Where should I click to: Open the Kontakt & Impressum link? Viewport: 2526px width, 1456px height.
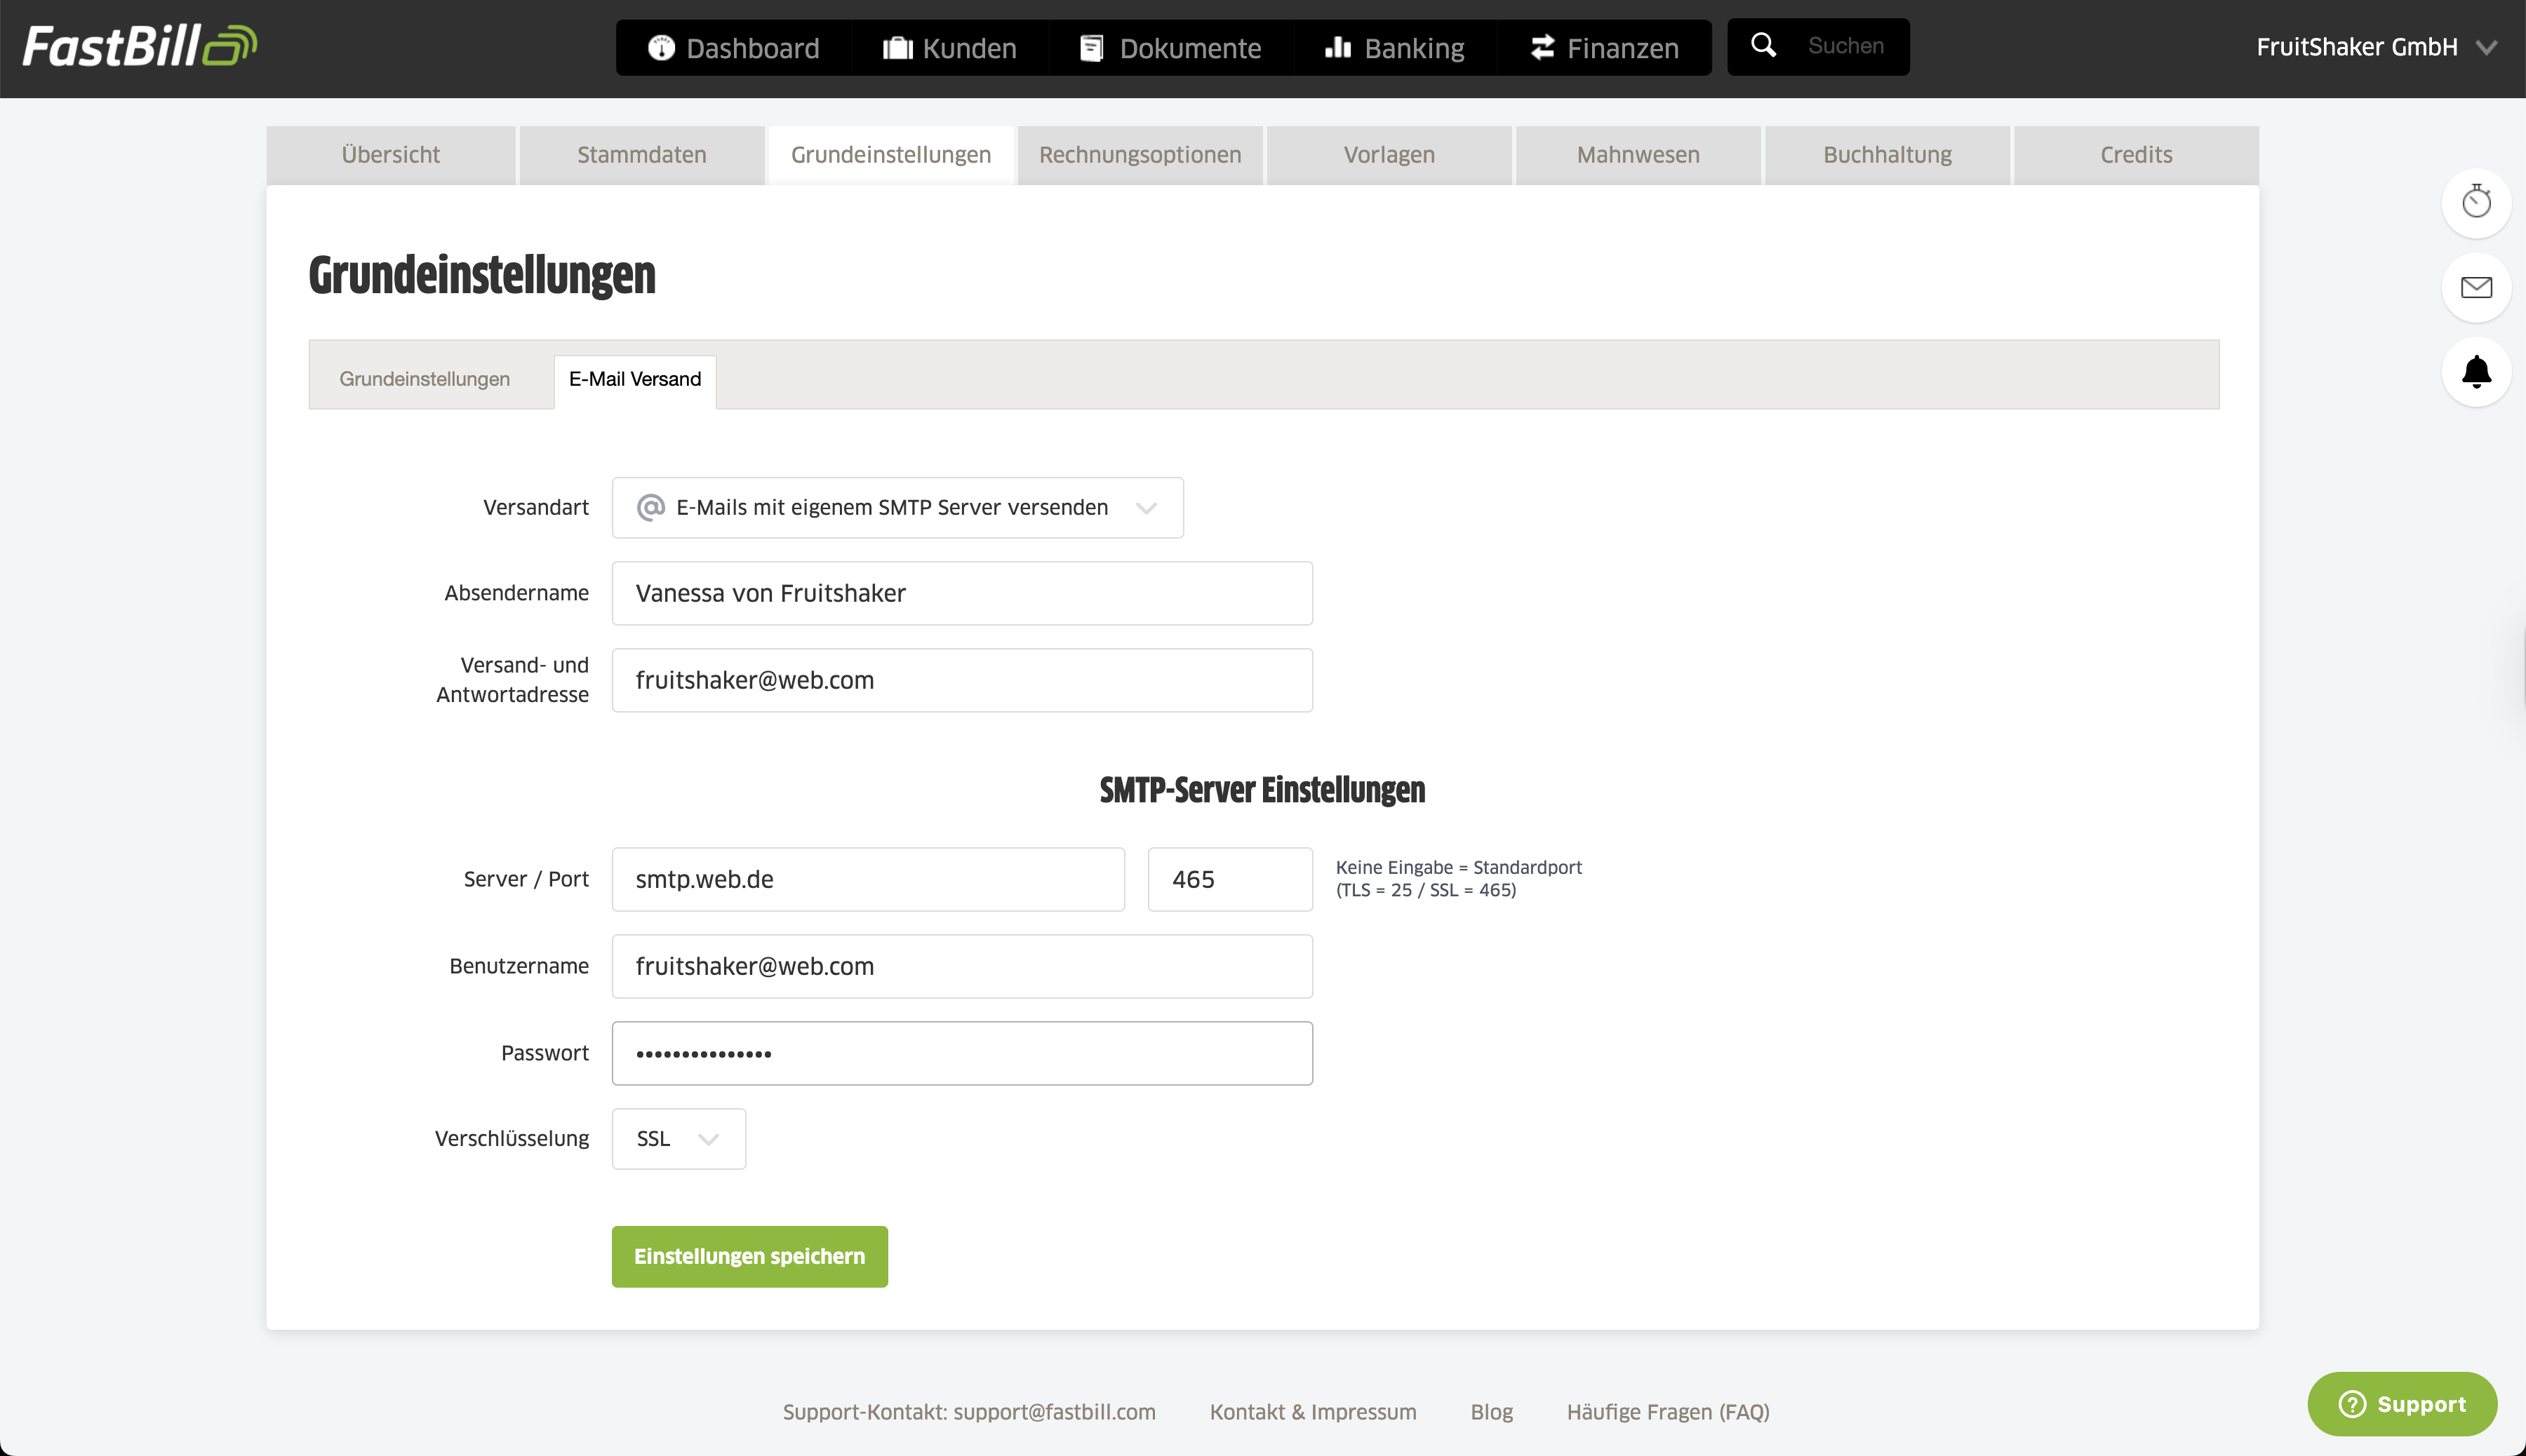point(1313,1412)
